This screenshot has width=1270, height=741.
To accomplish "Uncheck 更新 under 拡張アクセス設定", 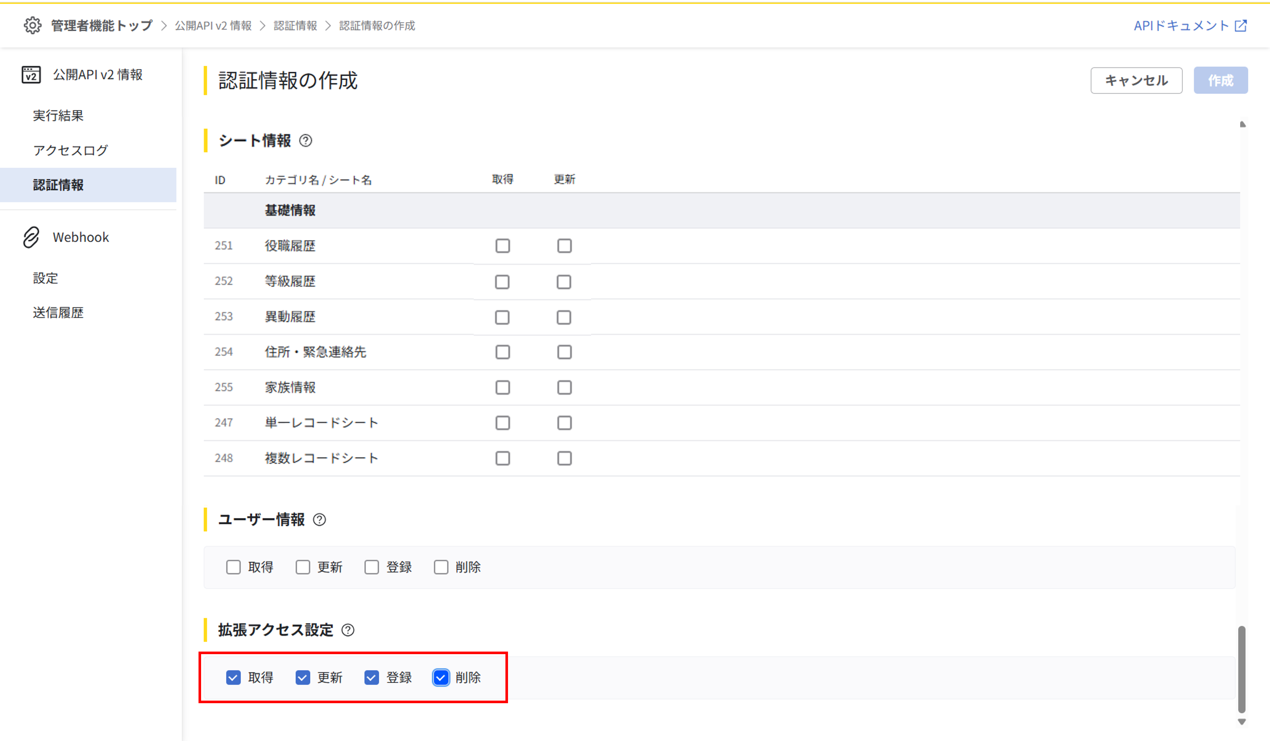I will pyautogui.click(x=303, y=678).
